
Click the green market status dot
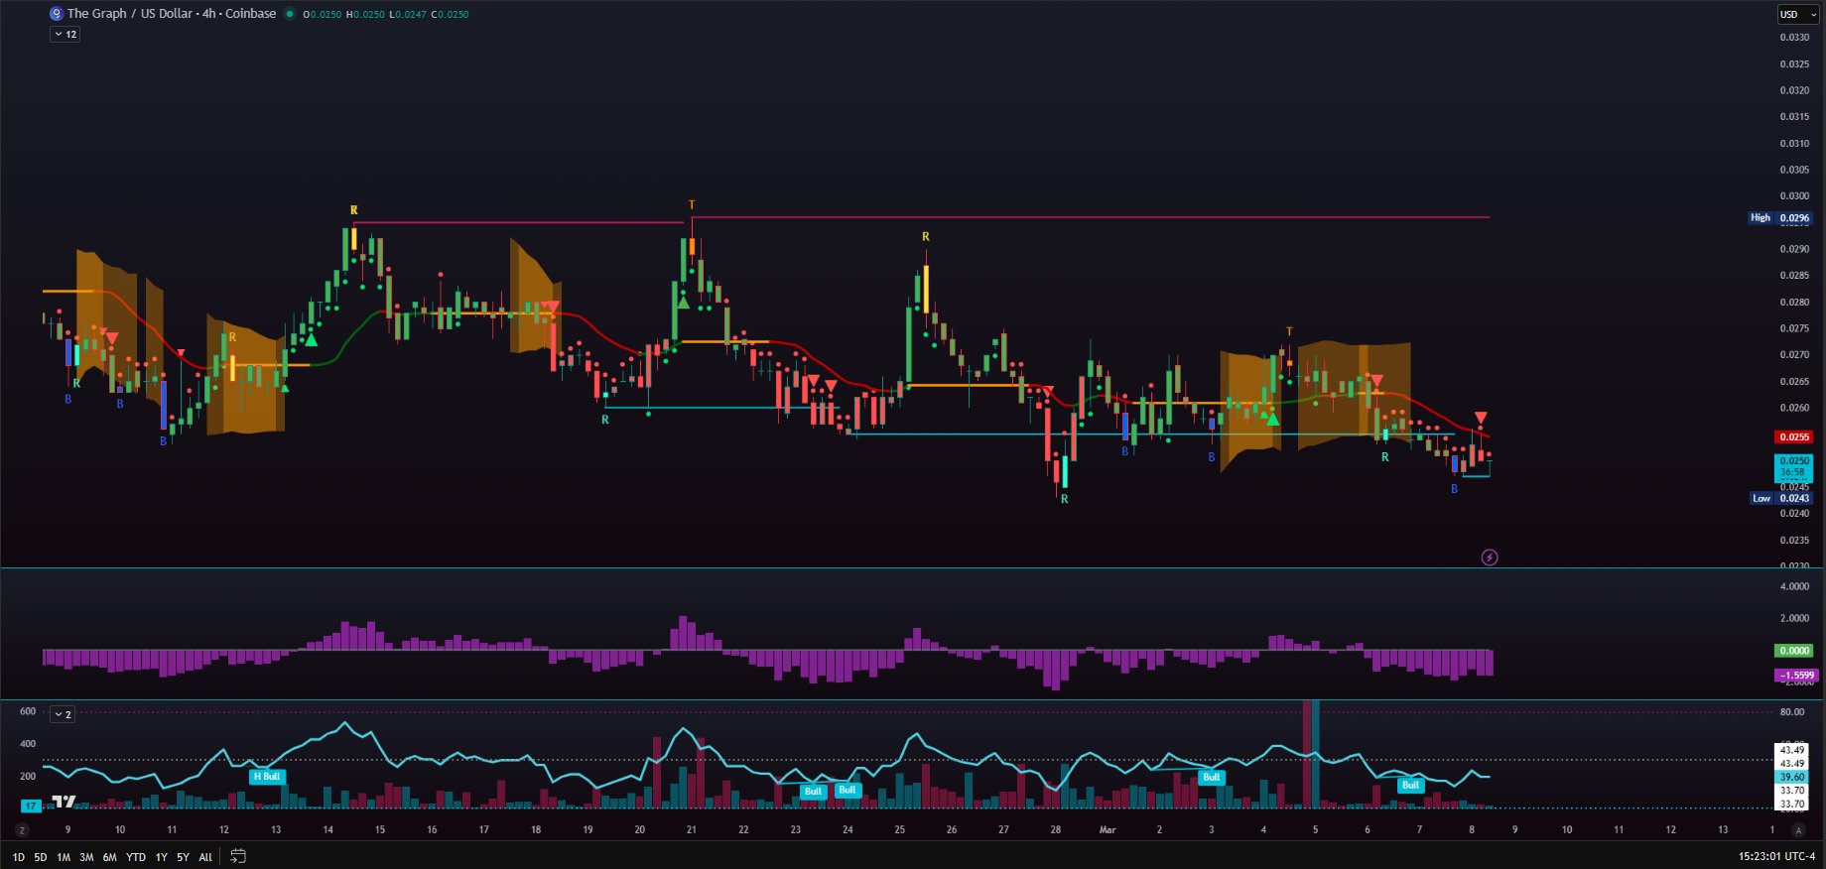point(289,14)
